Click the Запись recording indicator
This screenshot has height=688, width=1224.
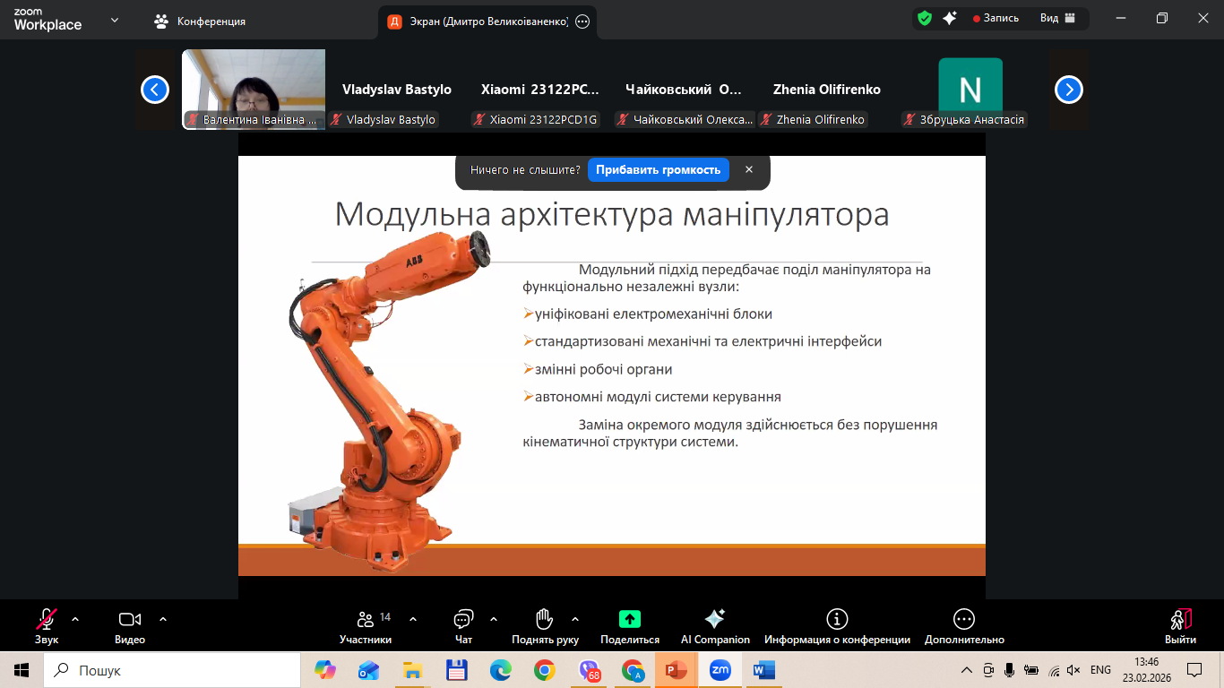(996, 18)
